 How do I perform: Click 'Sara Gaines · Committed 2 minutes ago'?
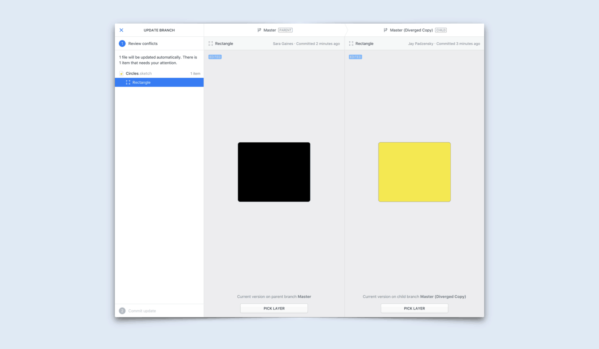pyautogui.click(x=306, y=44)
